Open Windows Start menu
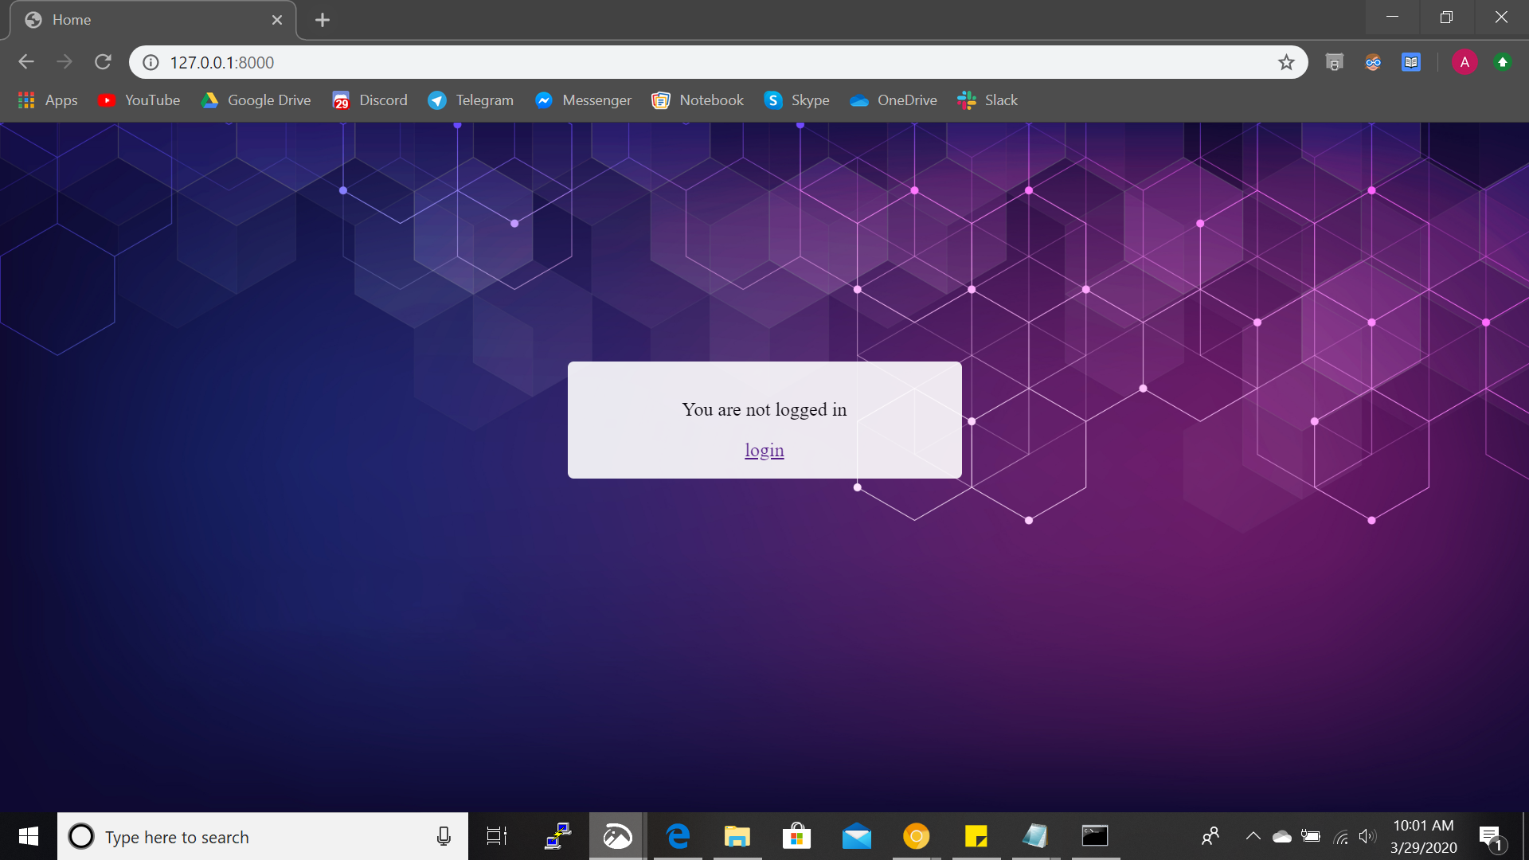This screenshot has width=1529, height=860. 29,836
